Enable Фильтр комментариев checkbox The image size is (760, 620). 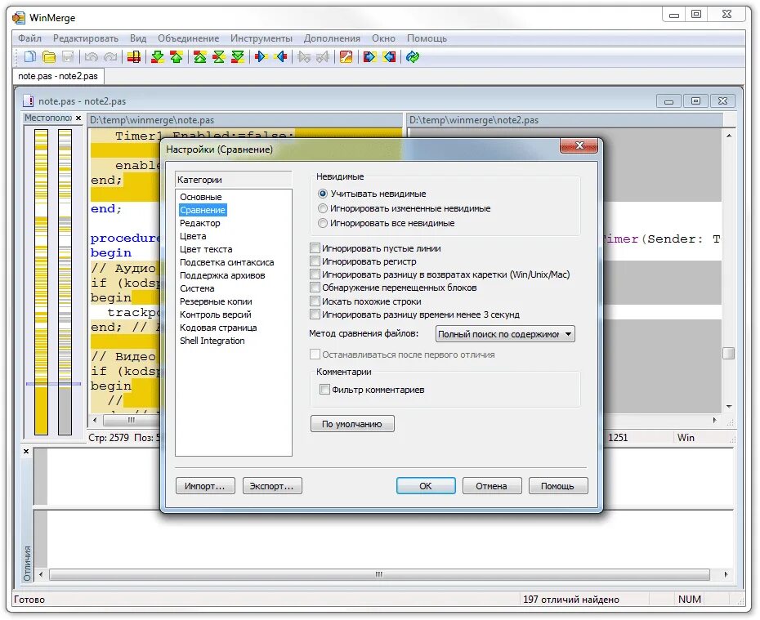pos(324,390)
